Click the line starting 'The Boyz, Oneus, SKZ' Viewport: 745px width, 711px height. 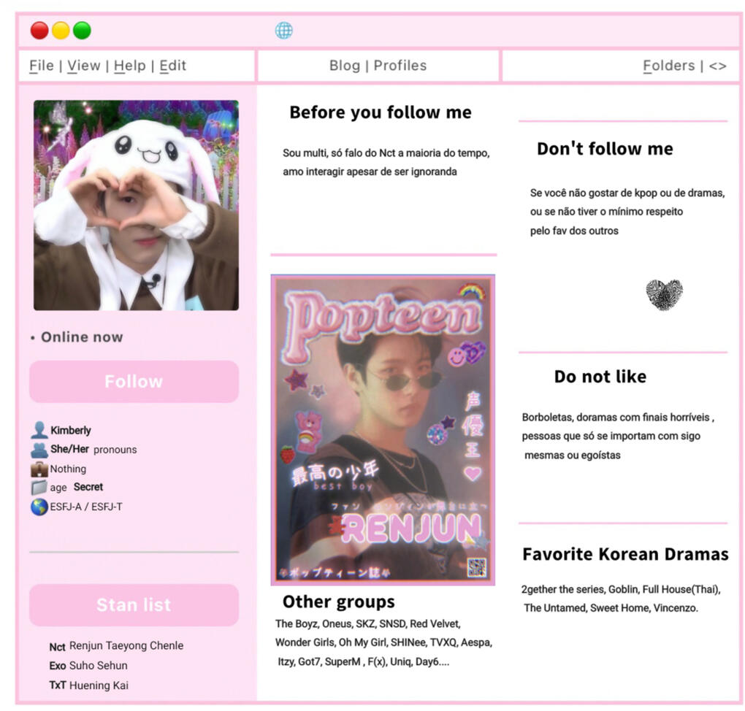367,623
